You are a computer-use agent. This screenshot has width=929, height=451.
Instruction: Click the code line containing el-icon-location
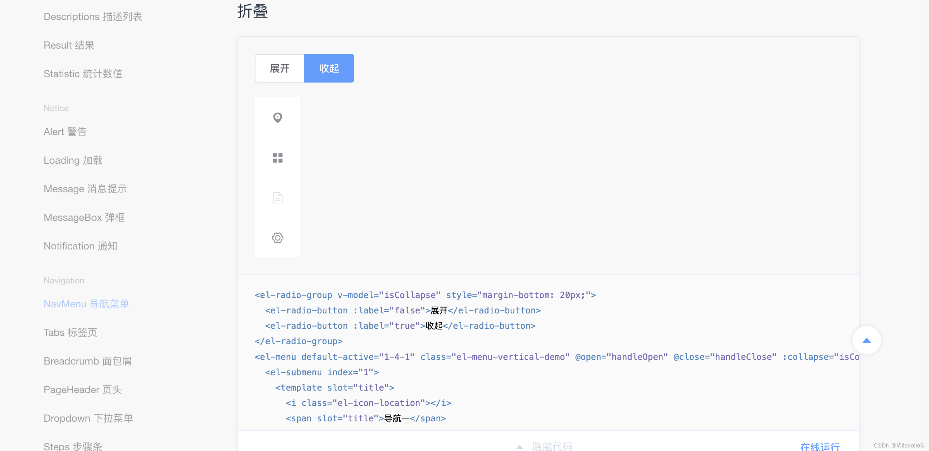368,403
